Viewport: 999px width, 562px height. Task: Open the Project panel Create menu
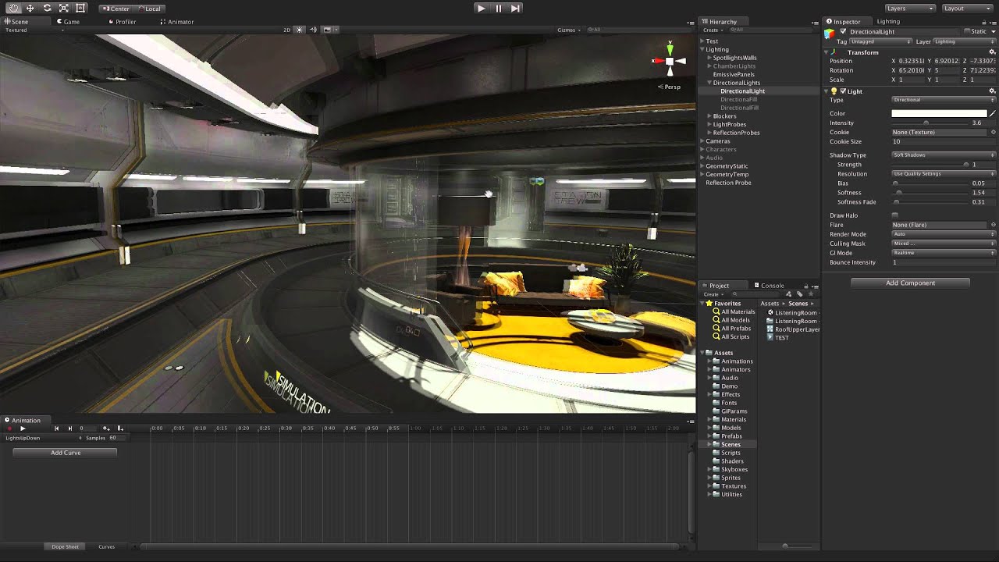click(x=712, y=294)
